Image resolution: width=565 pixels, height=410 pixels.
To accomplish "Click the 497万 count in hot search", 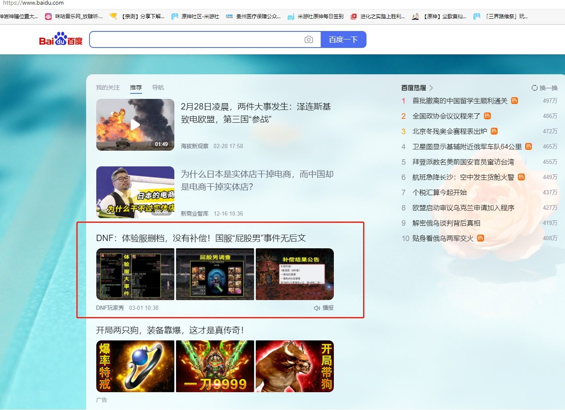I will [550, 101].
